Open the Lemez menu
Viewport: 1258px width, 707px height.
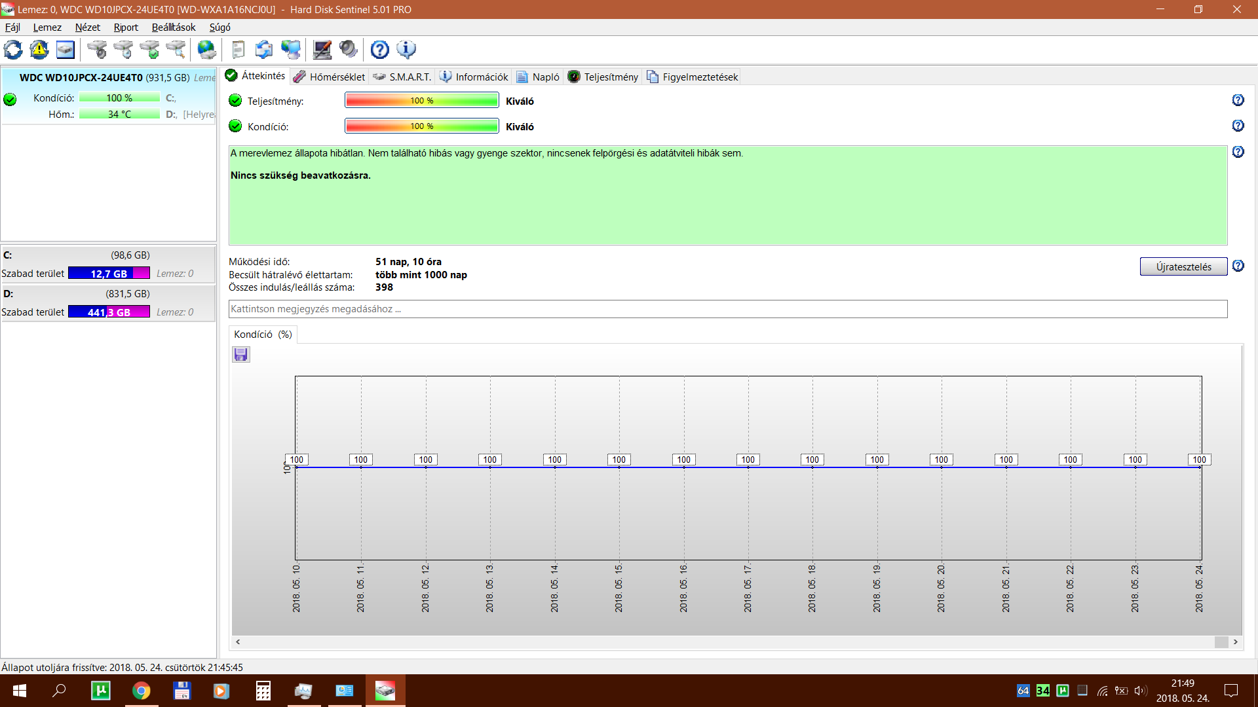pyautogui.click(x=47, y=27)
